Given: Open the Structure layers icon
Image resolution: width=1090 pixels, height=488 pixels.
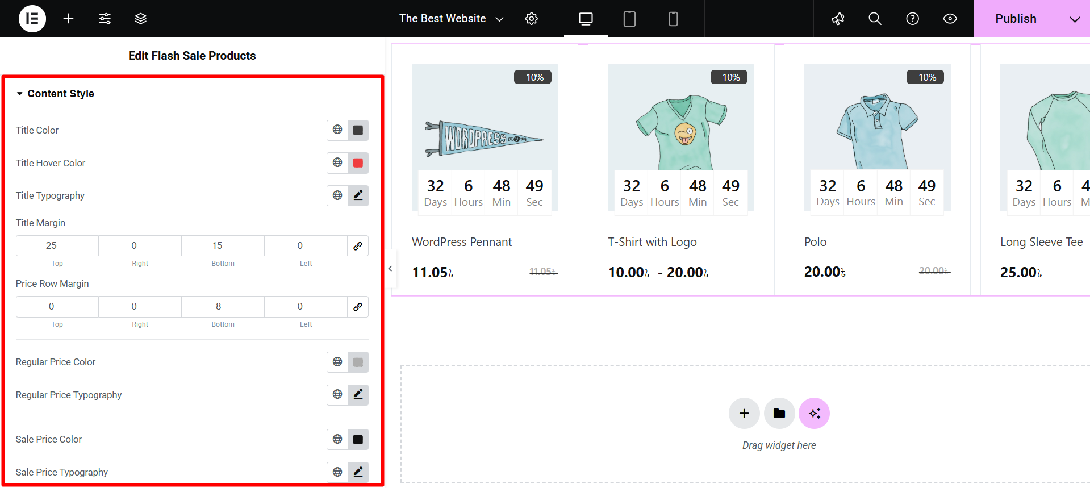Looking at the screenshot, I should [x=141, y=19].
